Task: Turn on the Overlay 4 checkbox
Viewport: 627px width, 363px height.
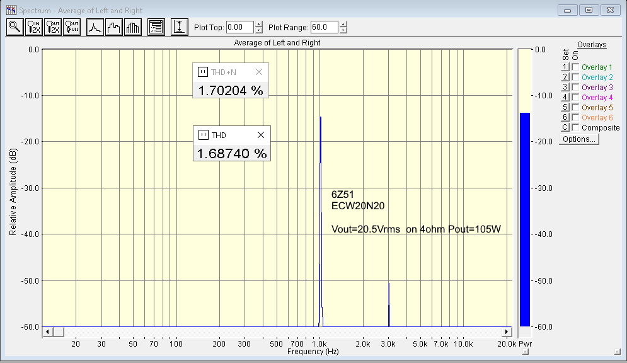Action: (575, 98)
